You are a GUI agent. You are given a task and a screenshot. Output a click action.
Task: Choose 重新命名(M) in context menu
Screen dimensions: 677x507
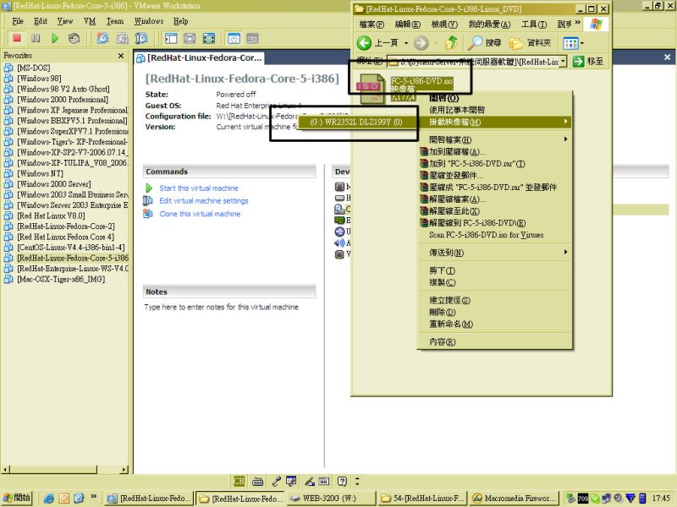coord(495,324)
